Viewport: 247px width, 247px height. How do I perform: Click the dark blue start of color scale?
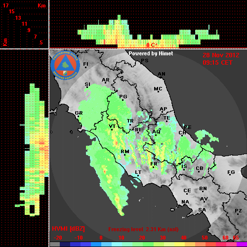[65, 245]
